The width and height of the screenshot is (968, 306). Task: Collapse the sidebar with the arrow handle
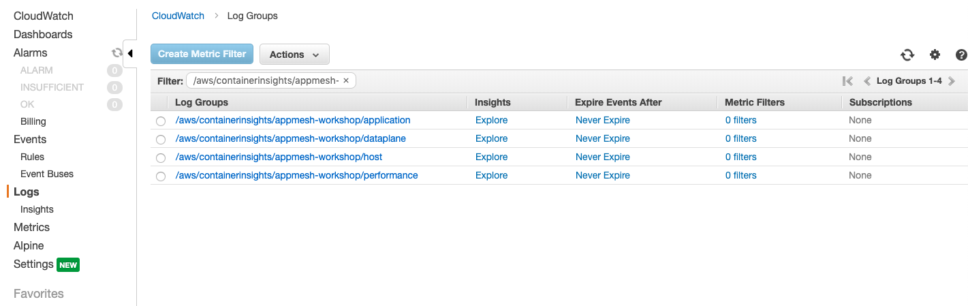[x=130, y=53]
